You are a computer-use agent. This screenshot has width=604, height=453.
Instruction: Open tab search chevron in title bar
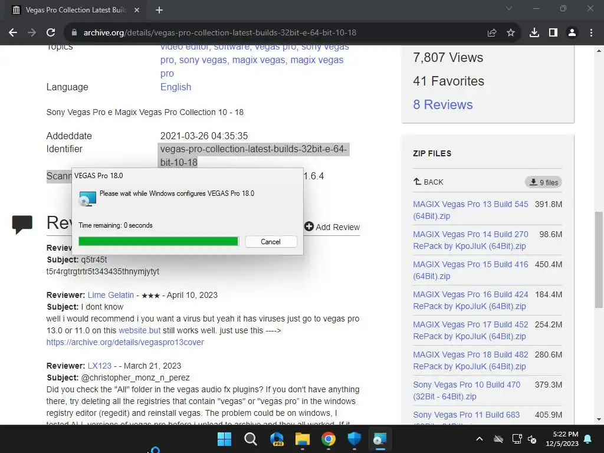[509, 8]
